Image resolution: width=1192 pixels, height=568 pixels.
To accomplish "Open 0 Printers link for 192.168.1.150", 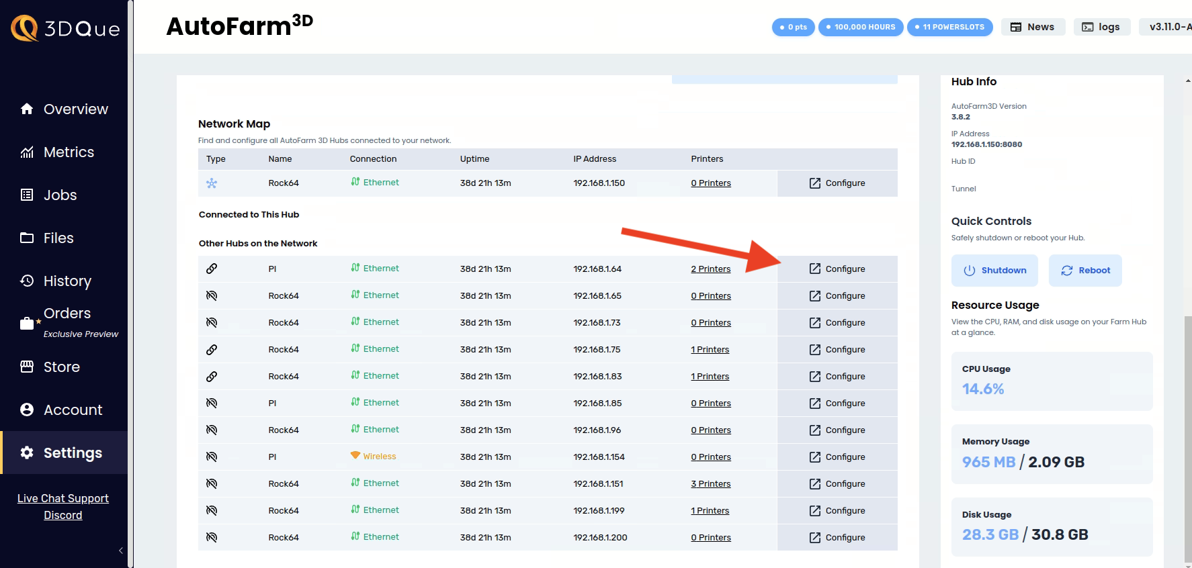I will pos(711,183).
